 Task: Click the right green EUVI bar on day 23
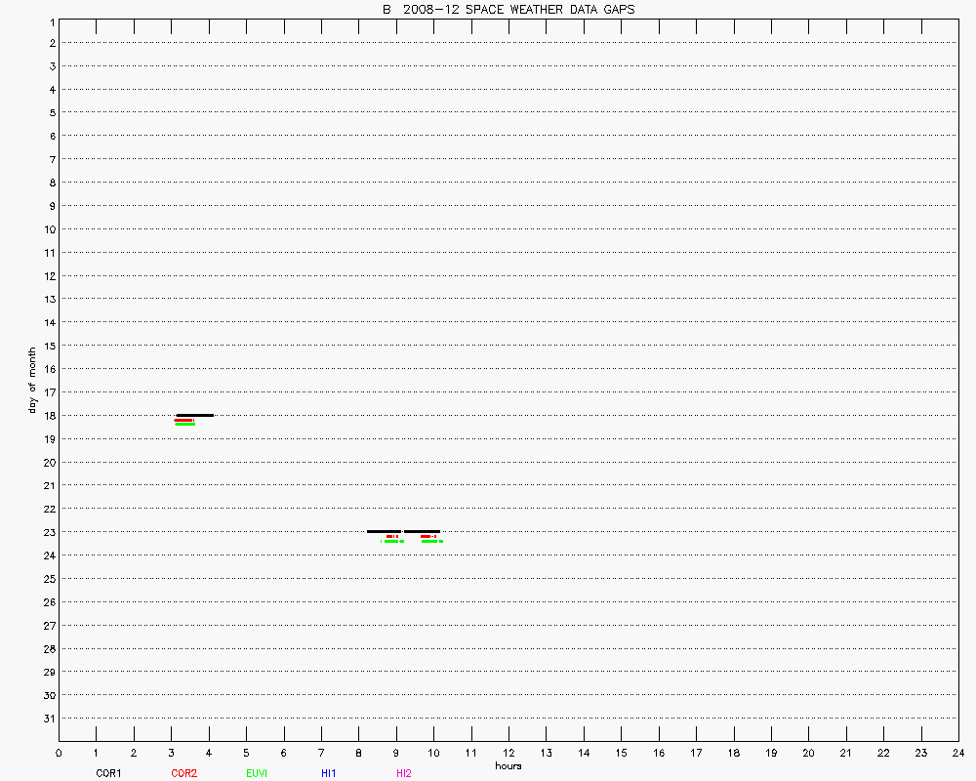tap(430, 541)
